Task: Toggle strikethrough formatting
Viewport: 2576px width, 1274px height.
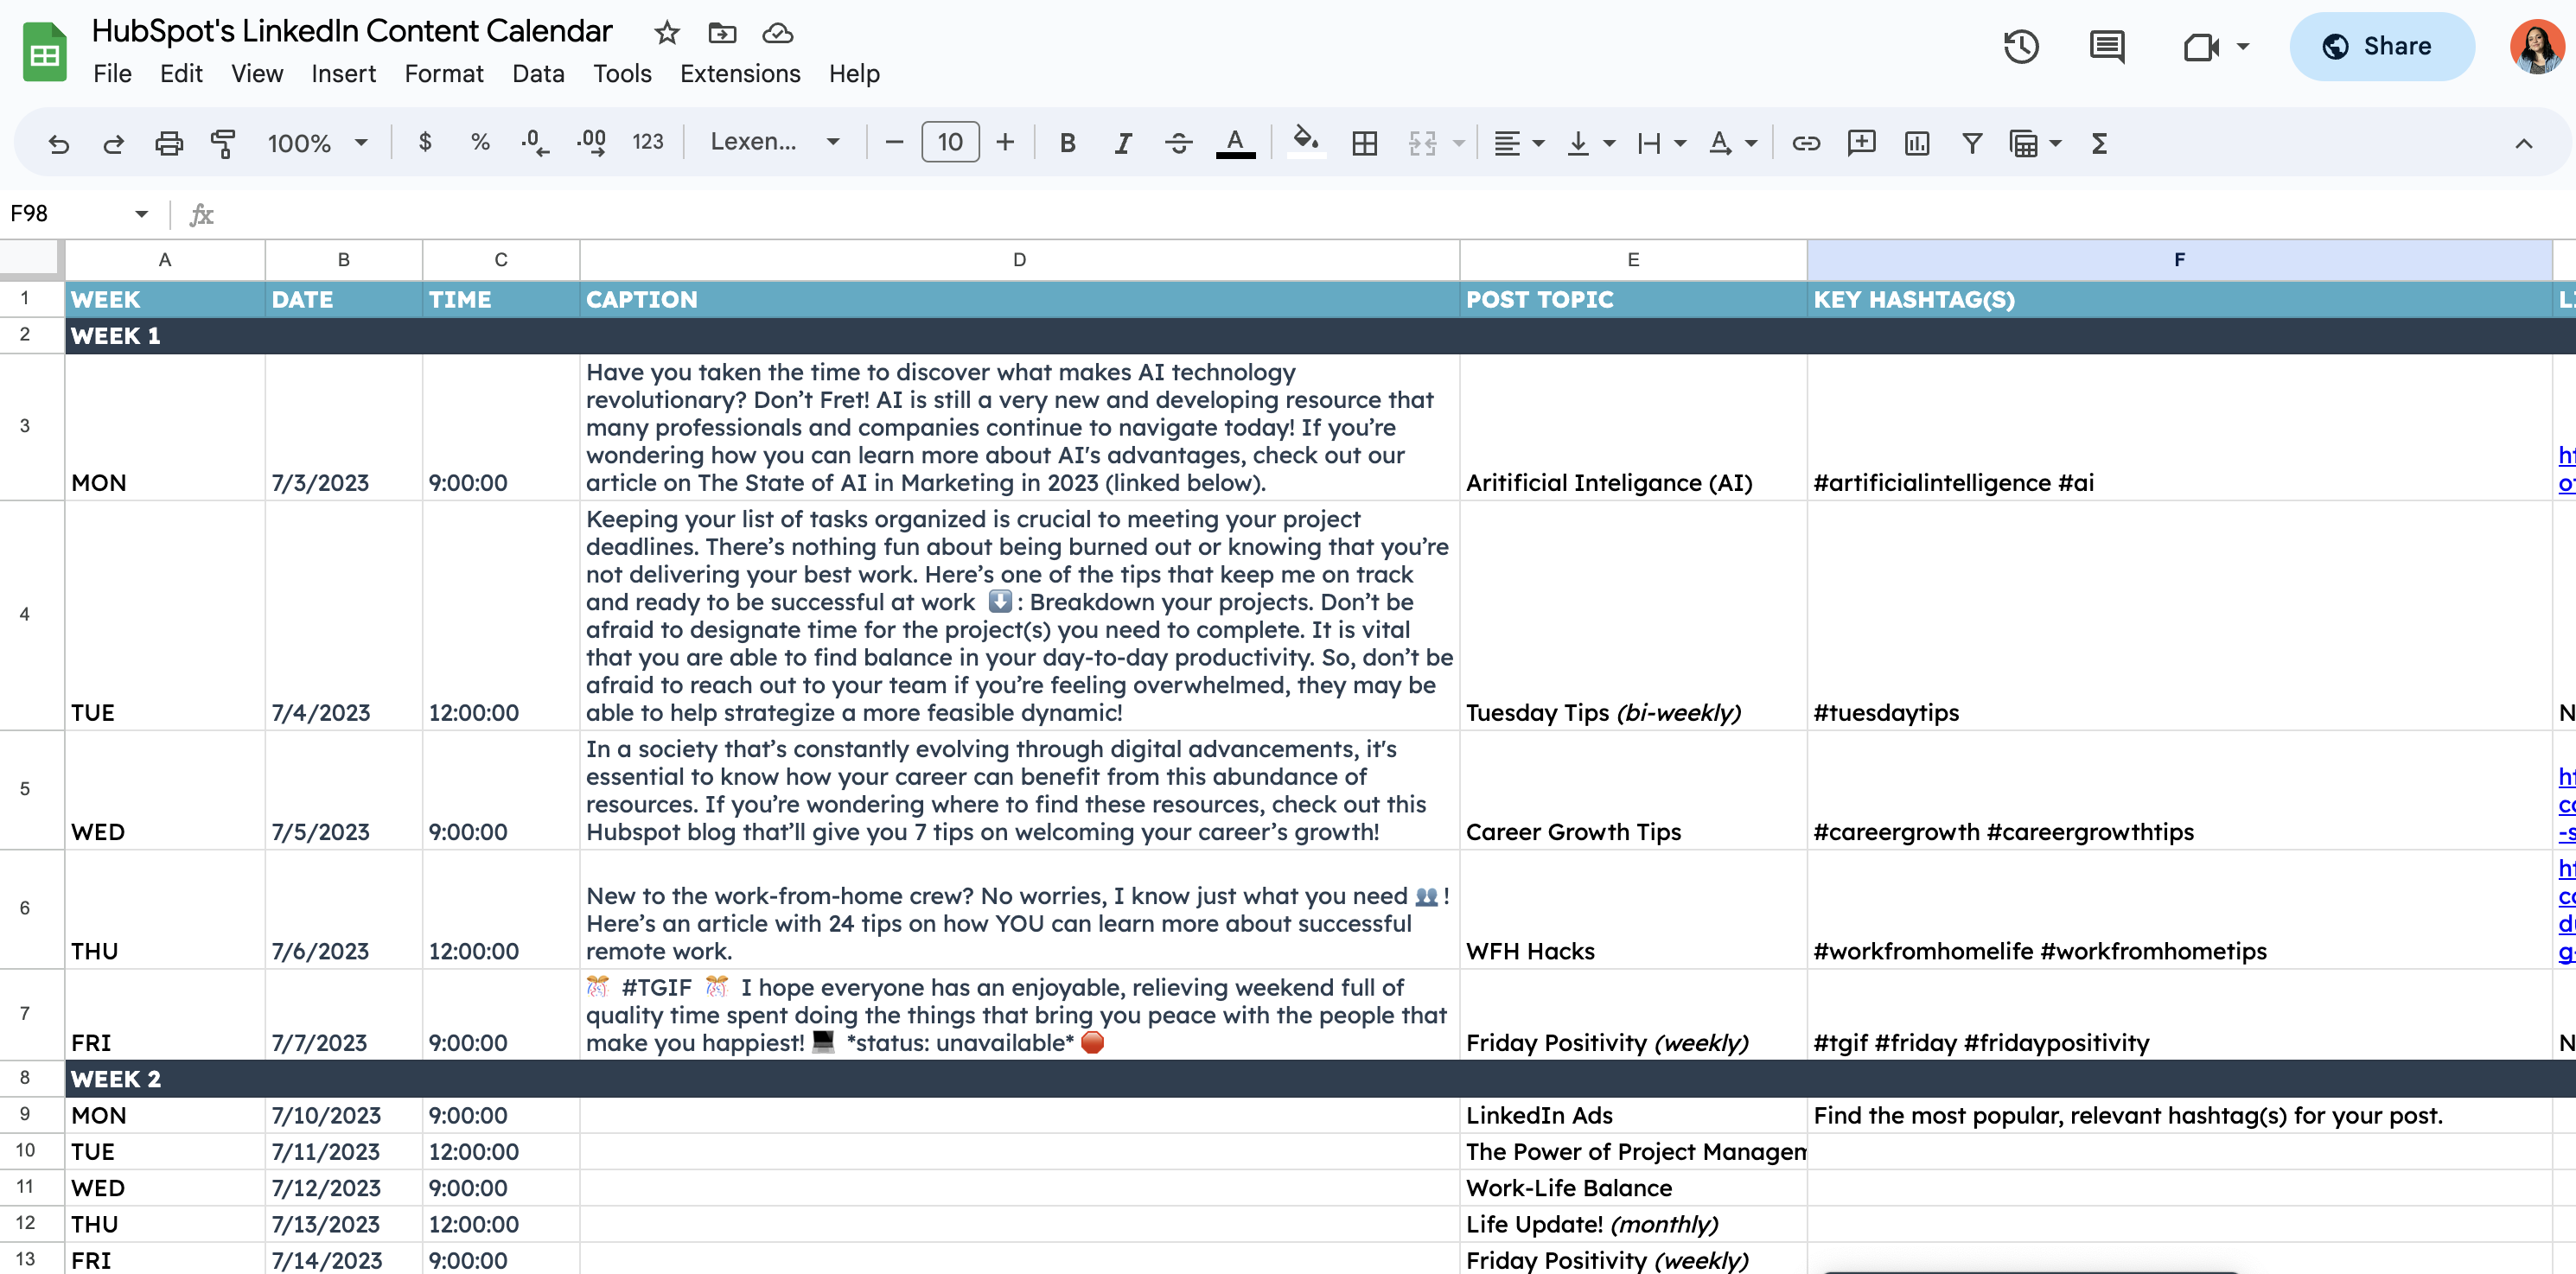Action: point(1179,142)
